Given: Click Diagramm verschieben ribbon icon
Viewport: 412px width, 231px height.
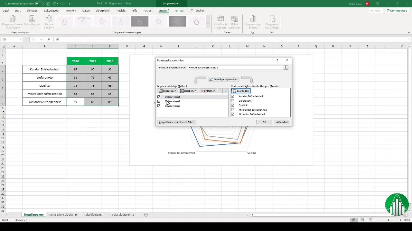Looking at the screenshot, I should 272,22.
